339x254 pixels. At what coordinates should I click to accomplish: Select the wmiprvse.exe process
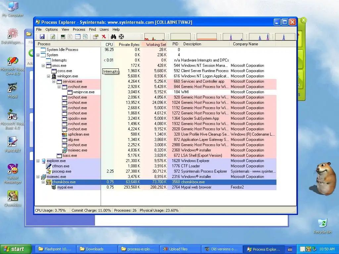pyautogui.click(x=155, y=92)
